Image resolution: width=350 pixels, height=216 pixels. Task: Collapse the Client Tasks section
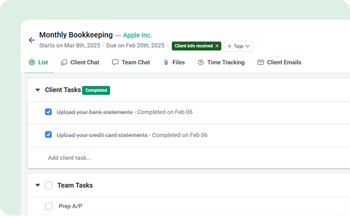(38, 90)
